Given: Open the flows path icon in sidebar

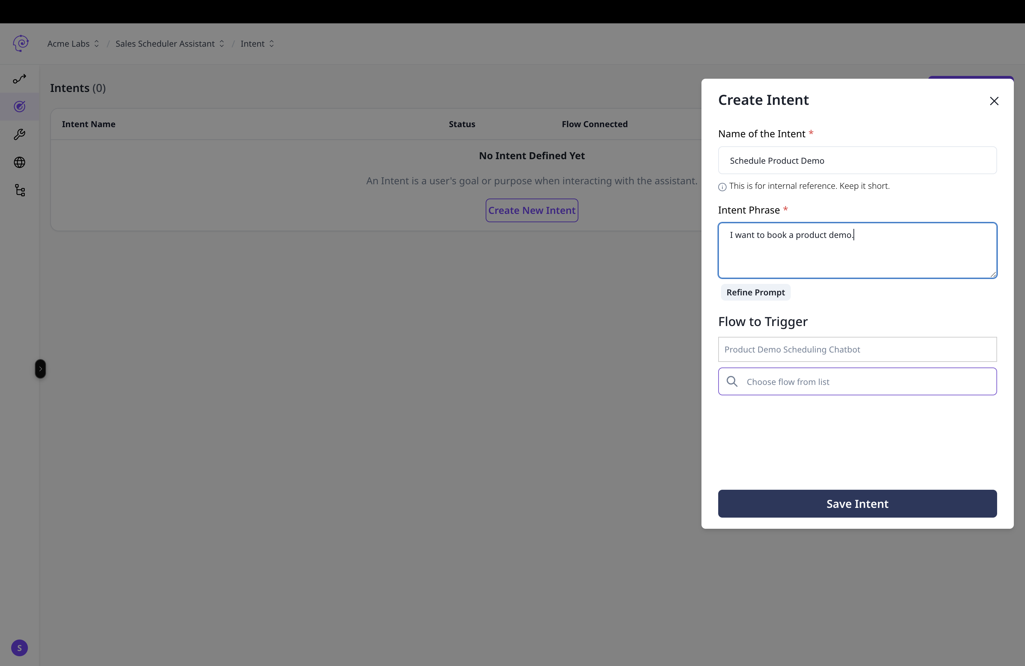Looking at the screenshot, I should 20,79.
